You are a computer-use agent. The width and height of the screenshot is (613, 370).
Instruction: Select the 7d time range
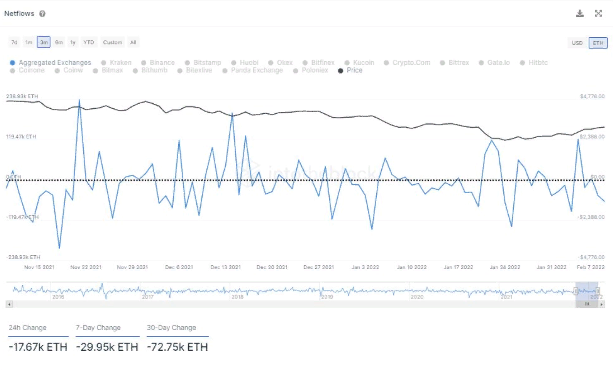coord(14,42)
